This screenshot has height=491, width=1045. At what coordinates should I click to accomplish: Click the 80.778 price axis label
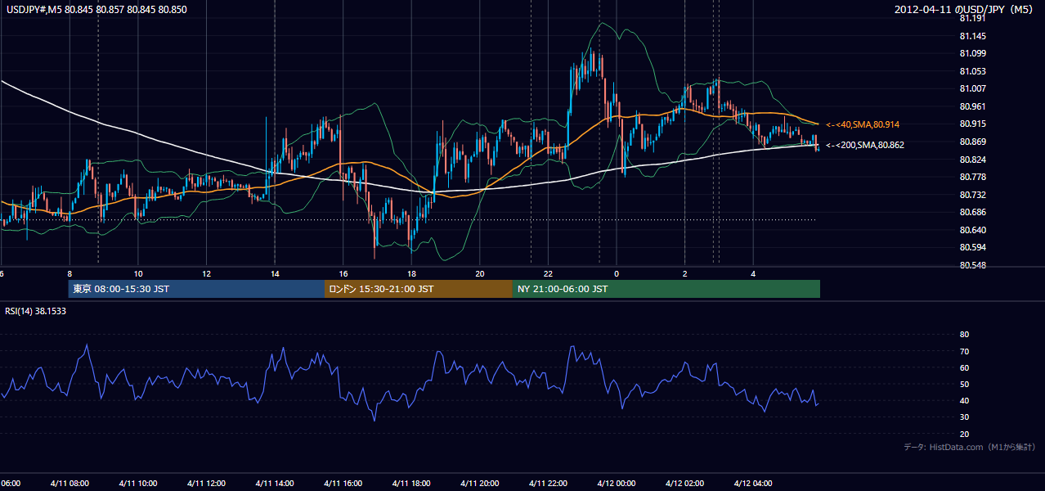click(x=972, y=177)
